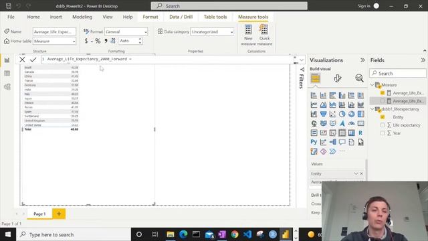Screen dimensions: 428x241
Task: Click the New measure button
Action: pos(248,35)
